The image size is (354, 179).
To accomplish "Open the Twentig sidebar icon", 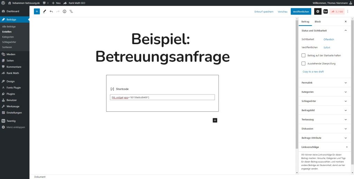I will [326, 11].
